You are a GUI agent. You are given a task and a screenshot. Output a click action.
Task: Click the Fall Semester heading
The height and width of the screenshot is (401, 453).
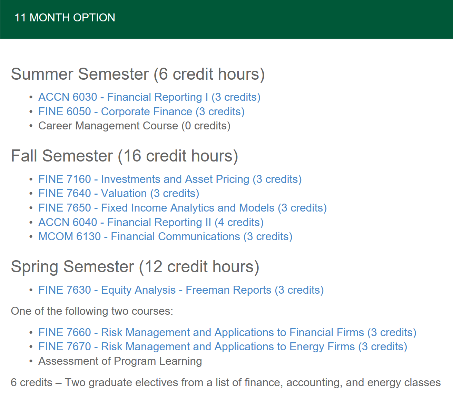tap(124, 156)
